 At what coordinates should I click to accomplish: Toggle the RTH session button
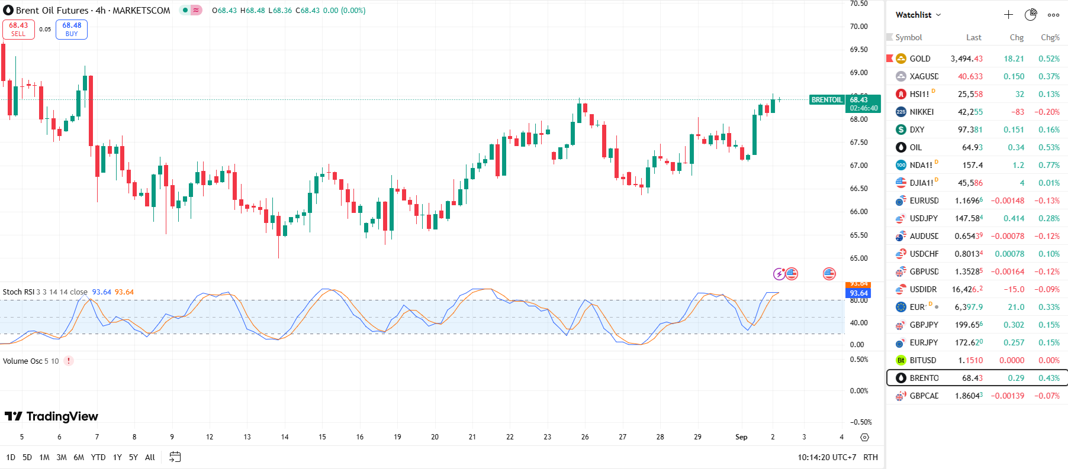tap(870, 457)
